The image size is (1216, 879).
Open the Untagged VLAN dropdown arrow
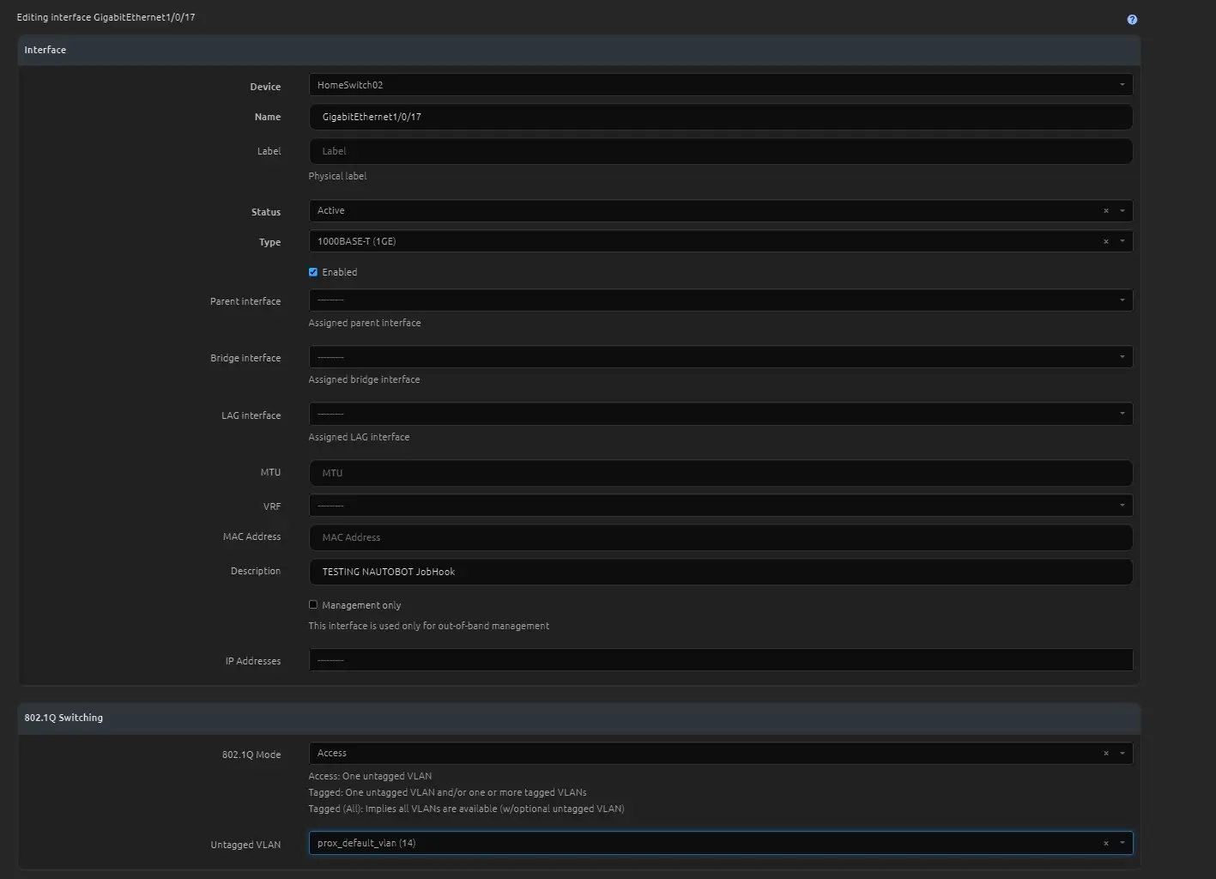pyautogui.click(x=1122, y=843)
